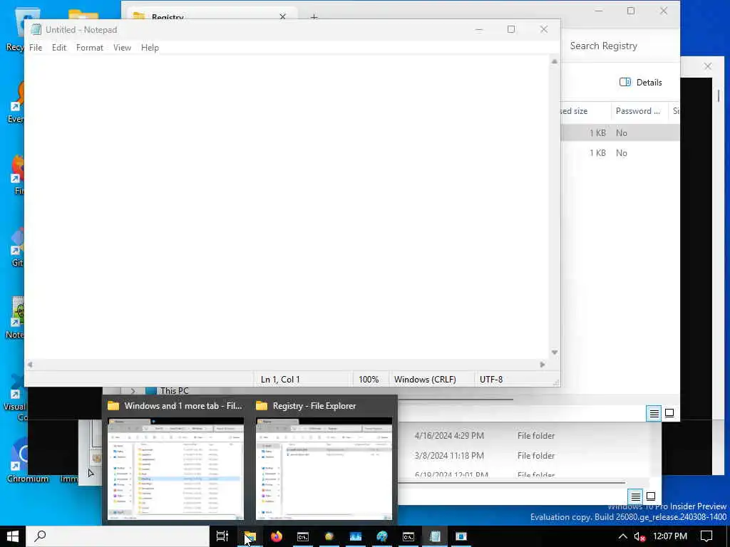This screenshot has height=547, width=730.
Task: Select the first '1 KB' file row
Action: click(x=620, y=132)
